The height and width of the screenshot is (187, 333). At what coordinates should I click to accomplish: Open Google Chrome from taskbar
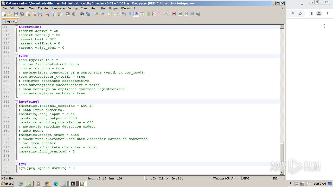coord(47,184)
